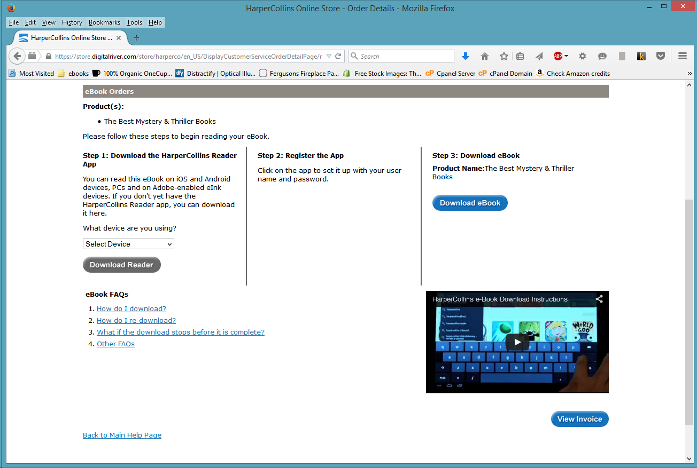Click the View Invoice button
The image size is (697, 468).
[579, 419]
